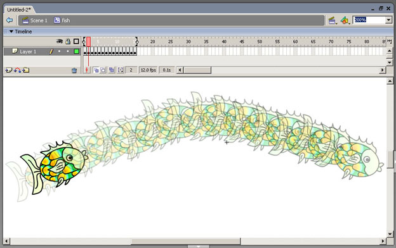Click the start onion skin marker

tap(84, 42)
